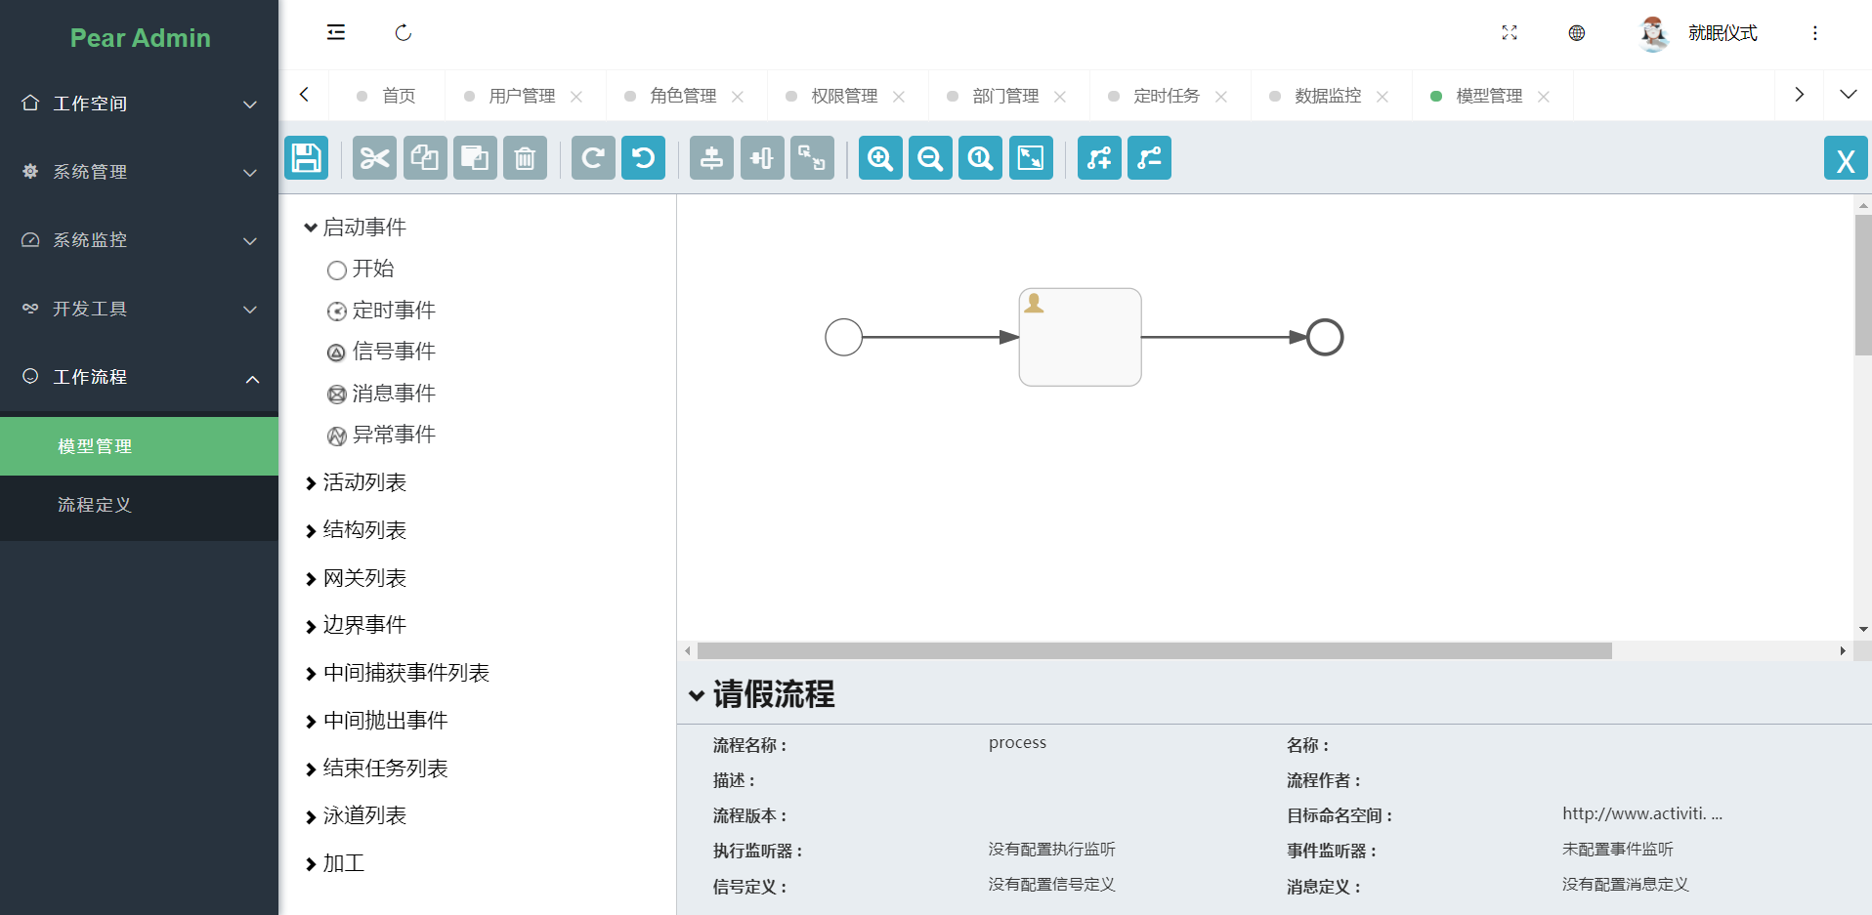Save the model with the floppy disk icon
The width and height of the screenshot is (1872, 915).
coord(306,157)
